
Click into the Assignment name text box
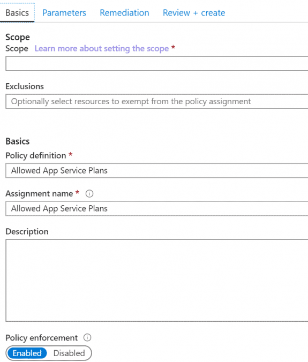157,208
